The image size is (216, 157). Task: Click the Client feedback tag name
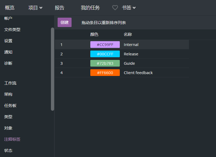coord(138,73)
